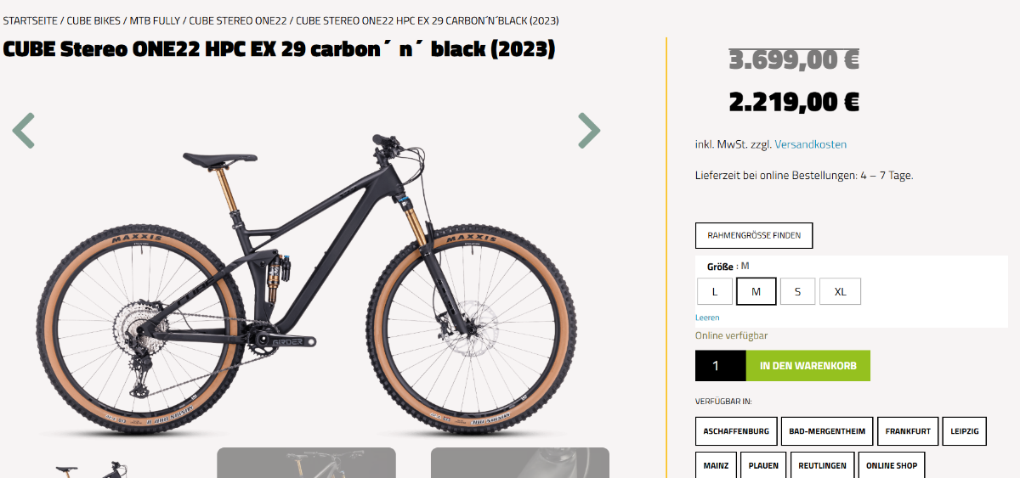Screen dimensions: 1020x478
Task: Open the second bike thumbnail image
Action: pos(306,463)
